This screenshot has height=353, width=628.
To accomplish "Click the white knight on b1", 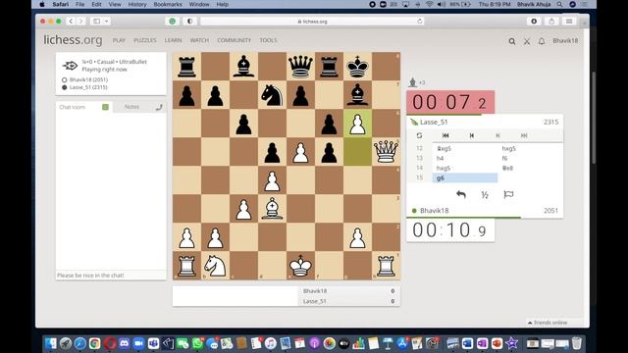I will click(215, 266).
